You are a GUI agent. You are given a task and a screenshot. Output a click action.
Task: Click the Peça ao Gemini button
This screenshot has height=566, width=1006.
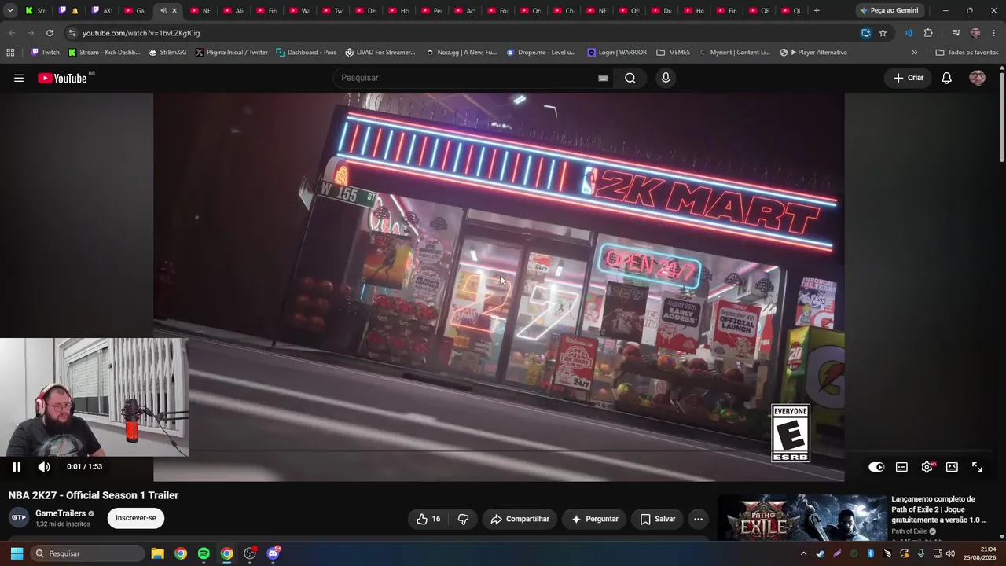(889, 10)
